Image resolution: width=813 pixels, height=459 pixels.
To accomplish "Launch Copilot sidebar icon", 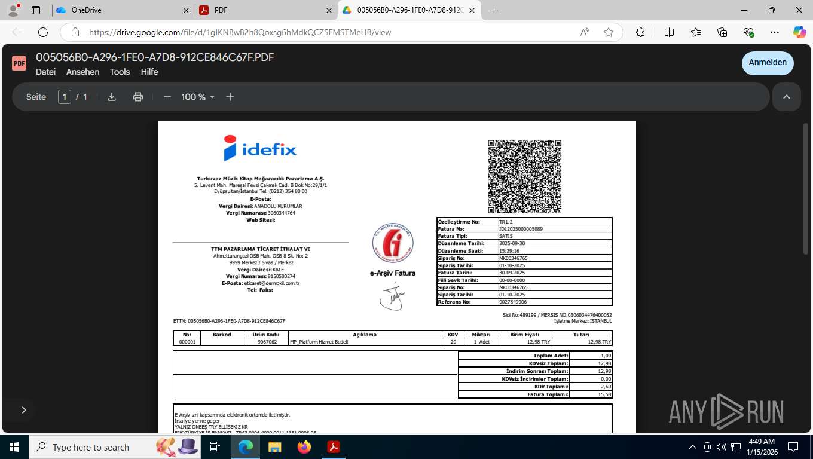I will point(799,32).
